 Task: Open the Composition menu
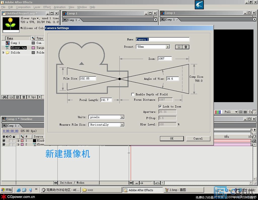coord(23,7)
